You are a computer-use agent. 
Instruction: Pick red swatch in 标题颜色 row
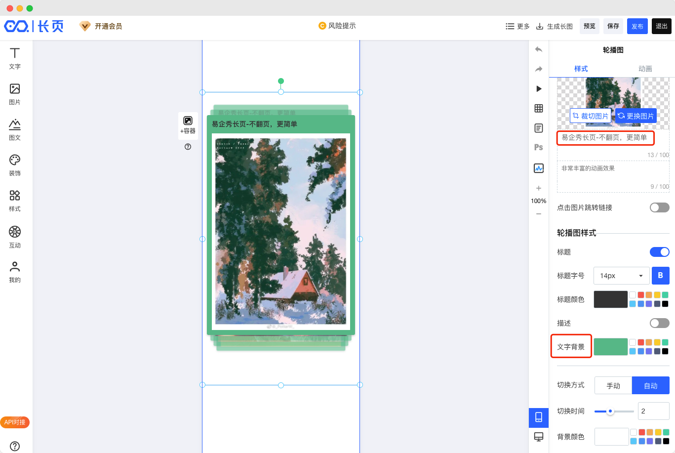point(641,295)
